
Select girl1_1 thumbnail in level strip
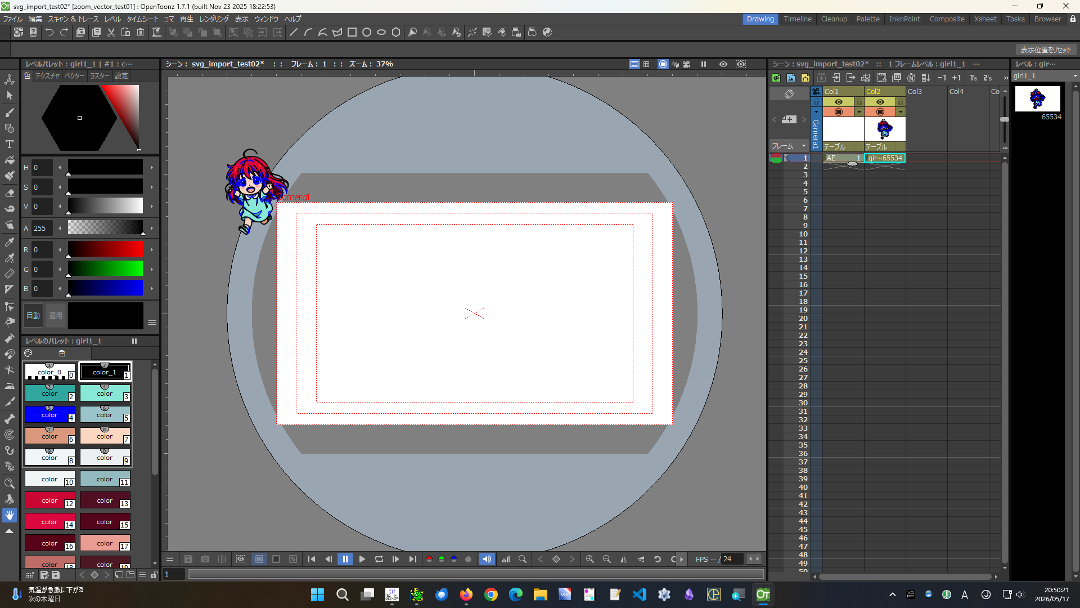(x=1038, y=100)
